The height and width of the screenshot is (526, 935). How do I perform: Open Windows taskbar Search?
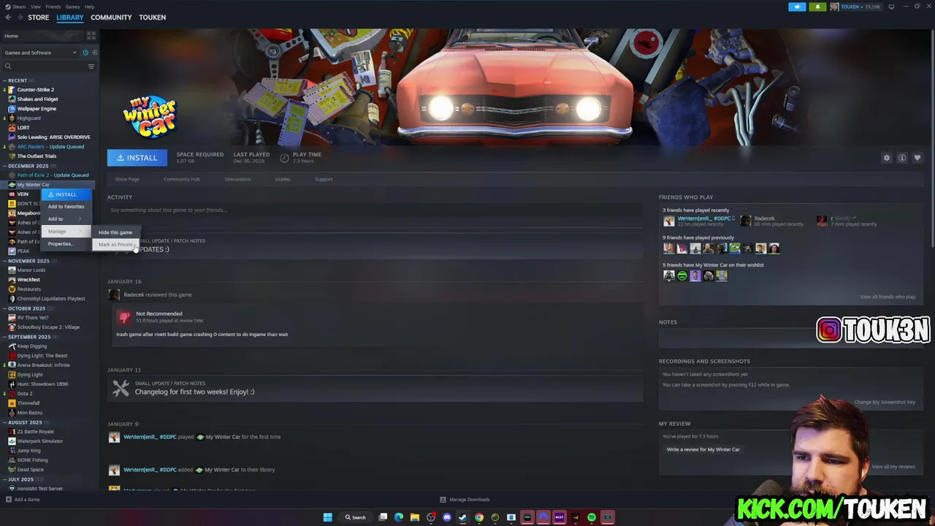pos(356,517)
